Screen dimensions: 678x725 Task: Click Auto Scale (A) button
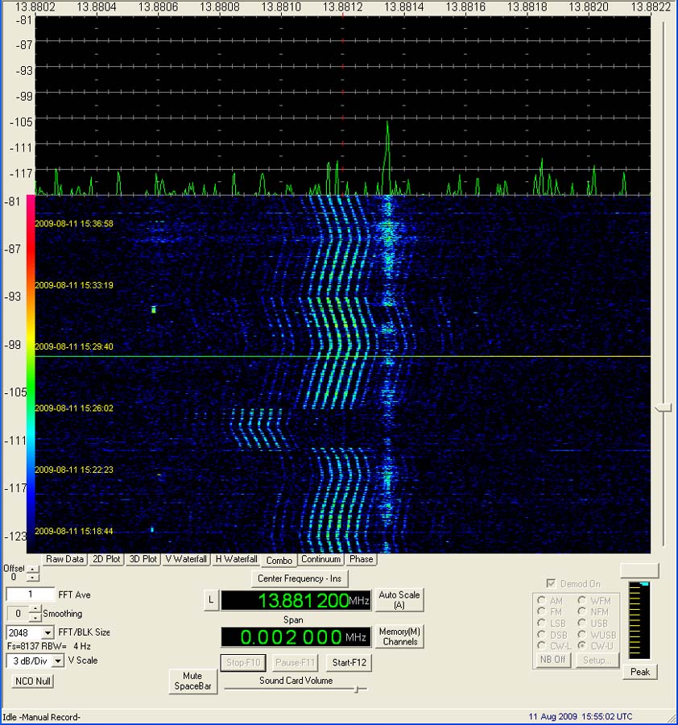click(399, 599)
